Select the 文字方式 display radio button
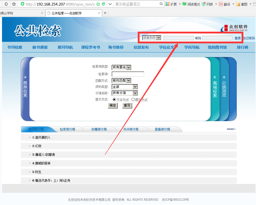This screenshot has width=256, height=205. point(114,100)
